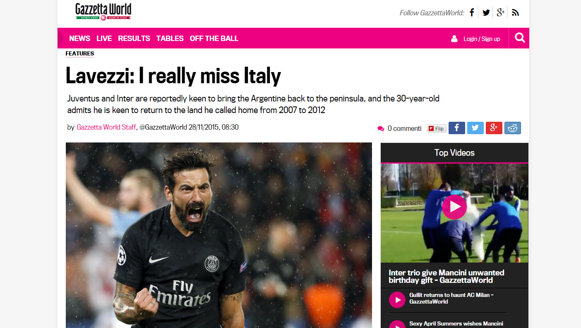Click the Gazzetta World logo
Screen dimensions: 581x328
[x=103, y=11]
